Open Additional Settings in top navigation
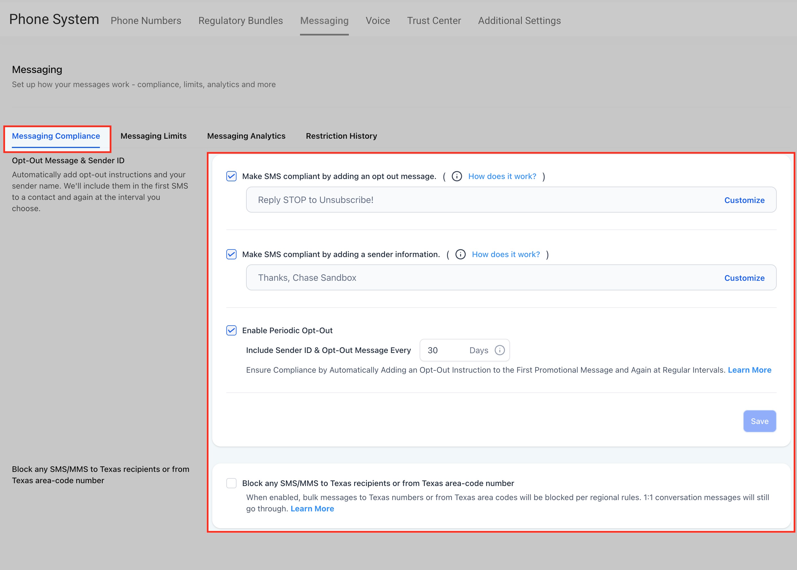The width and height of the screenshot is (797, 570). click(519, 21)
